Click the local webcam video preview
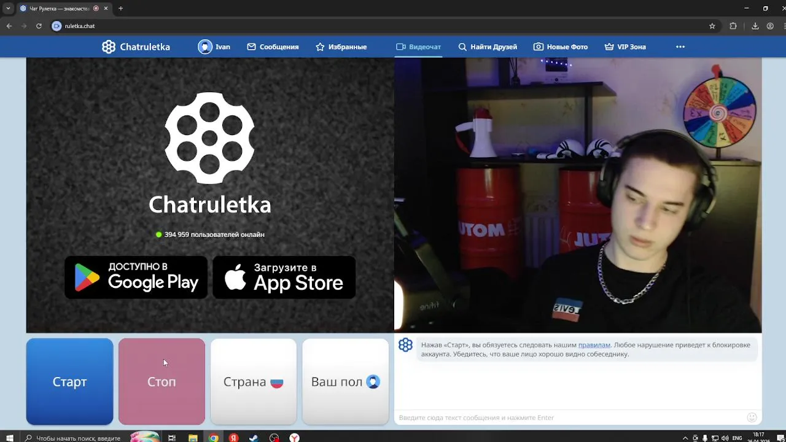The height and width of the screenshot is (442, 786). click(x=578, y=195)
